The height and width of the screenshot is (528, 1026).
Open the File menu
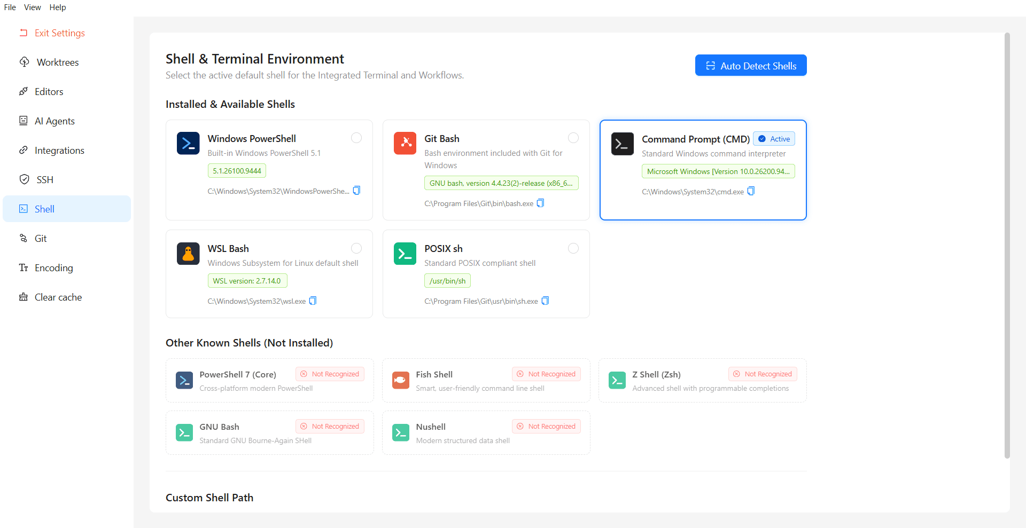10,7
